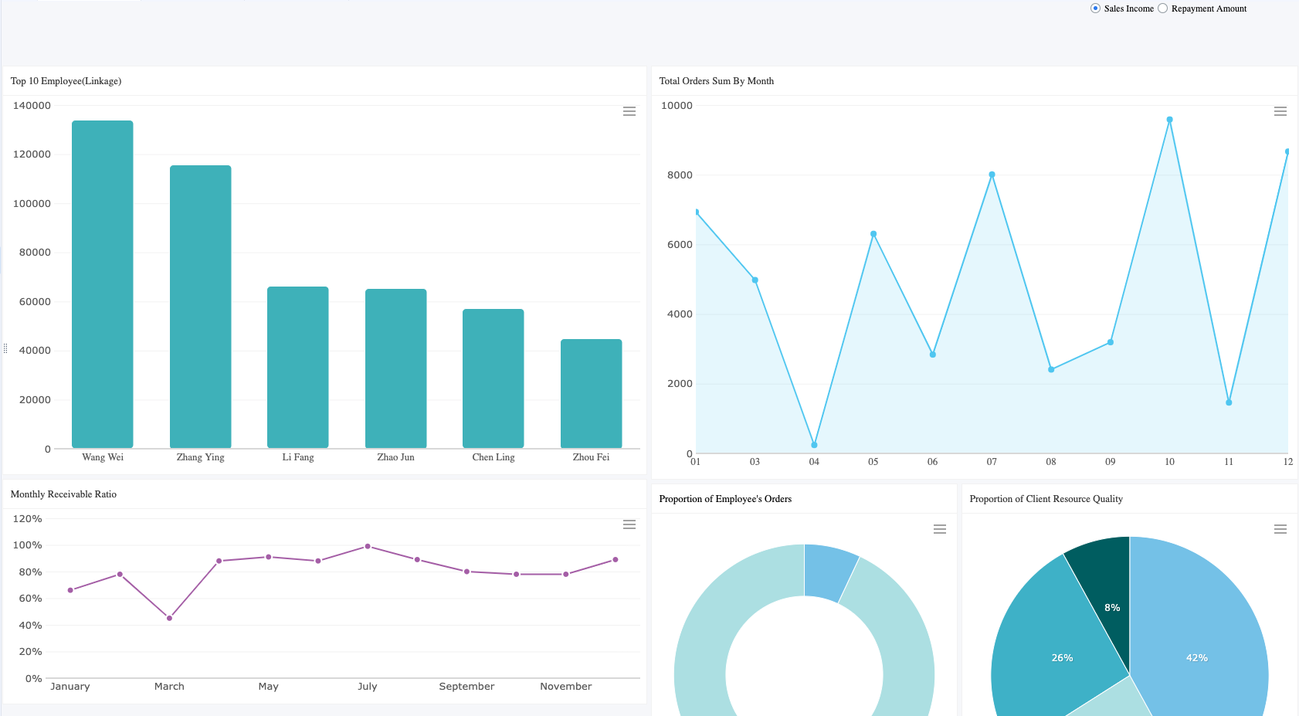Click the month 03 data point

[x=755, y=280]
